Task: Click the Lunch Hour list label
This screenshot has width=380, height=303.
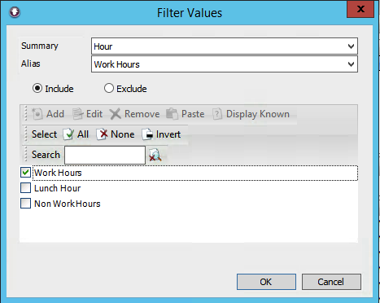Action: click(57, 188)
